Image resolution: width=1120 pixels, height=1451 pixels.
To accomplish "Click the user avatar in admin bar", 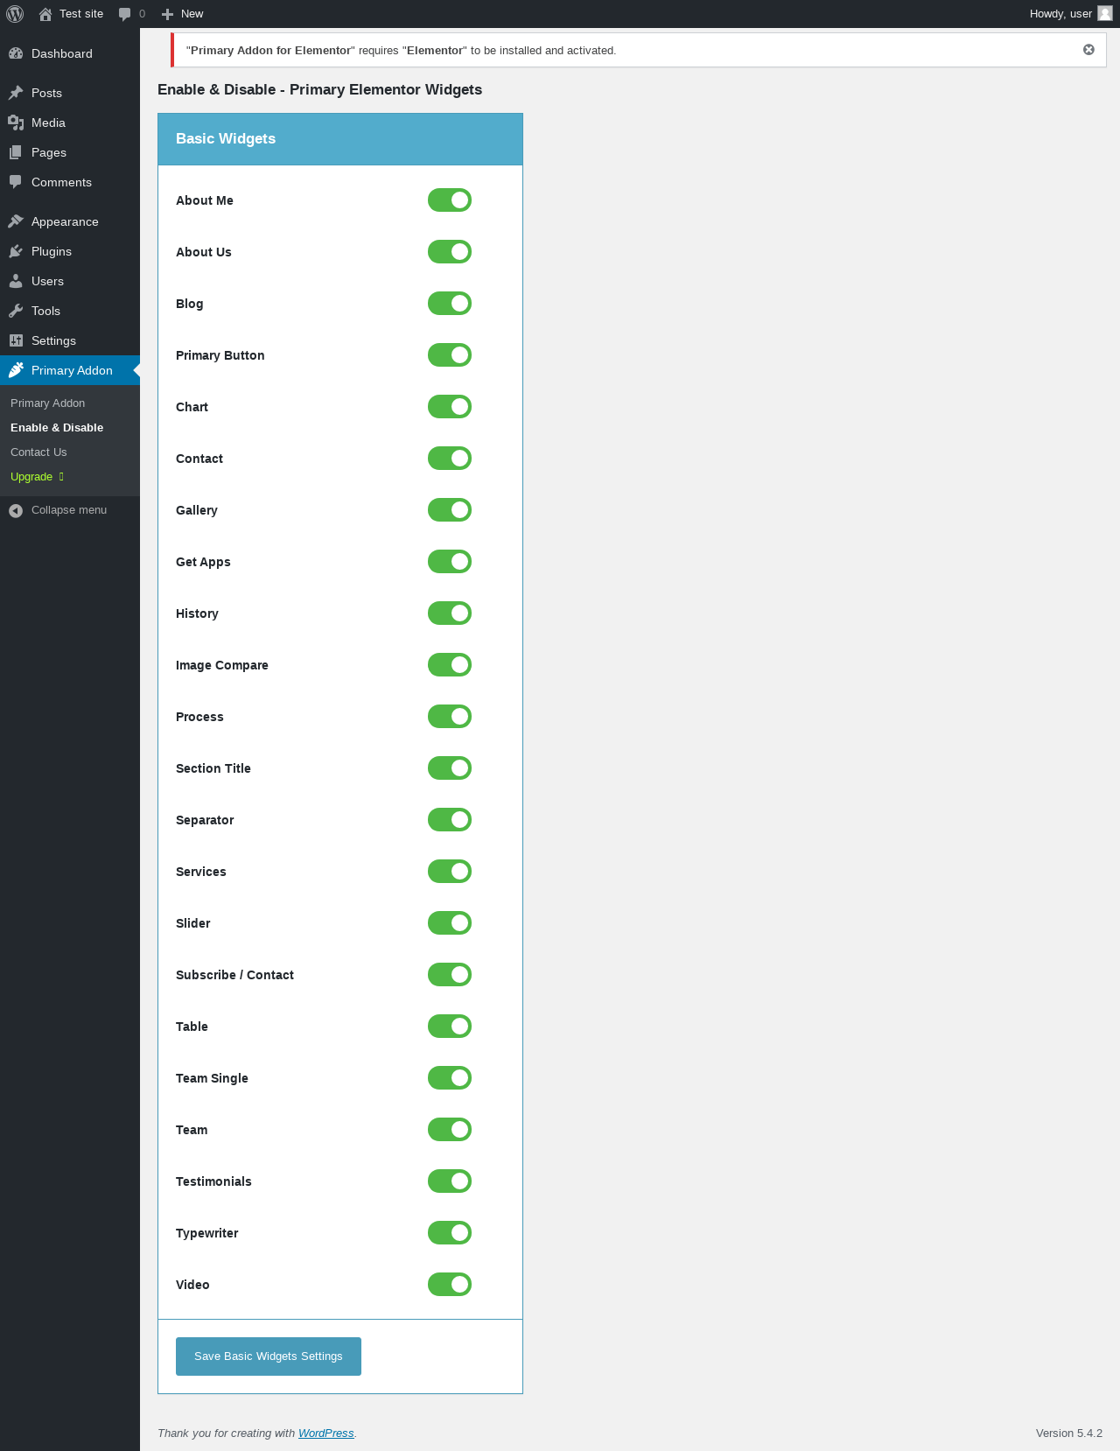I will pyautogui.click(x=1105, y=13).
